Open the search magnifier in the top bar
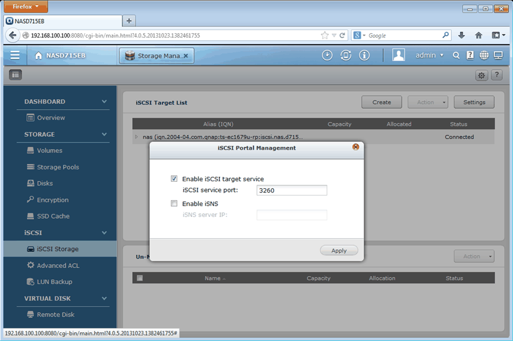This screenshot has width=513, height=341. (456, 55)
